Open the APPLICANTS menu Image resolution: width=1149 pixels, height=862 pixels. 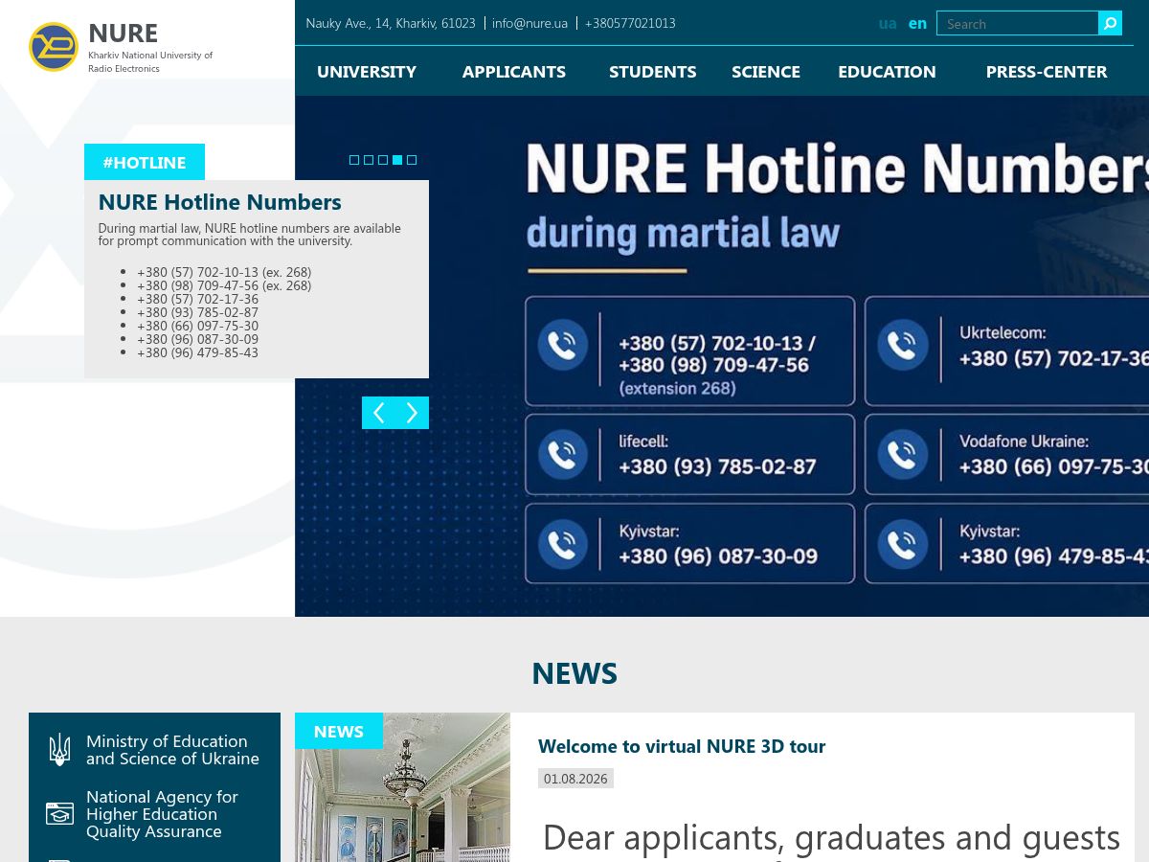click(514, 71)
